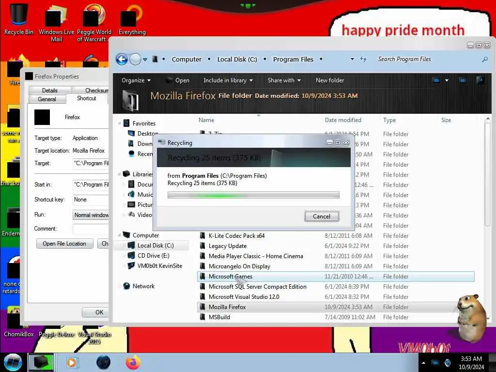
Task: Open the Include in library menu
Action: pyautogui.click(x=228, y=80)
